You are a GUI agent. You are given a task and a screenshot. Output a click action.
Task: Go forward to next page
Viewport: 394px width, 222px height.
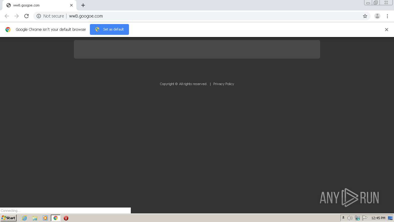coord(17,16)
